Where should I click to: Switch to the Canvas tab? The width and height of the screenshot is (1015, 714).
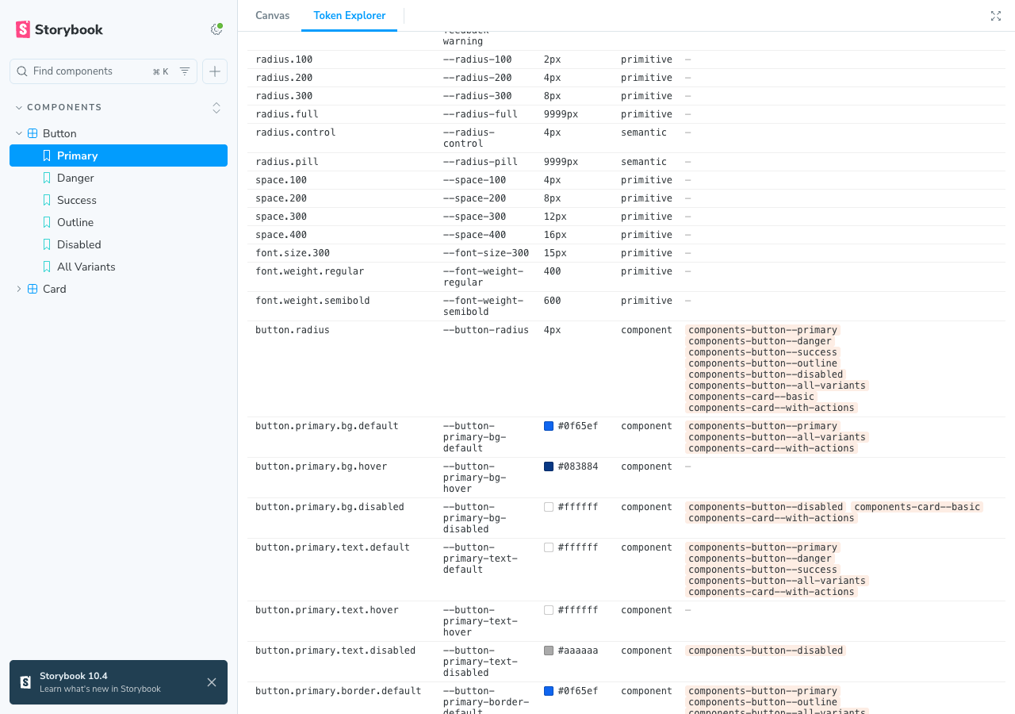pyautogui.click(x=273, y=16)
